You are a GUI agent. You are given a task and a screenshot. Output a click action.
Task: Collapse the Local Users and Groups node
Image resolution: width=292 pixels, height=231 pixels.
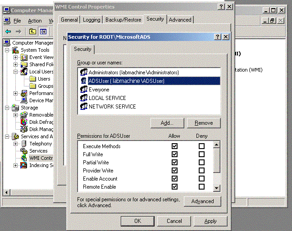pyautogui.click(x=16, y=72)
